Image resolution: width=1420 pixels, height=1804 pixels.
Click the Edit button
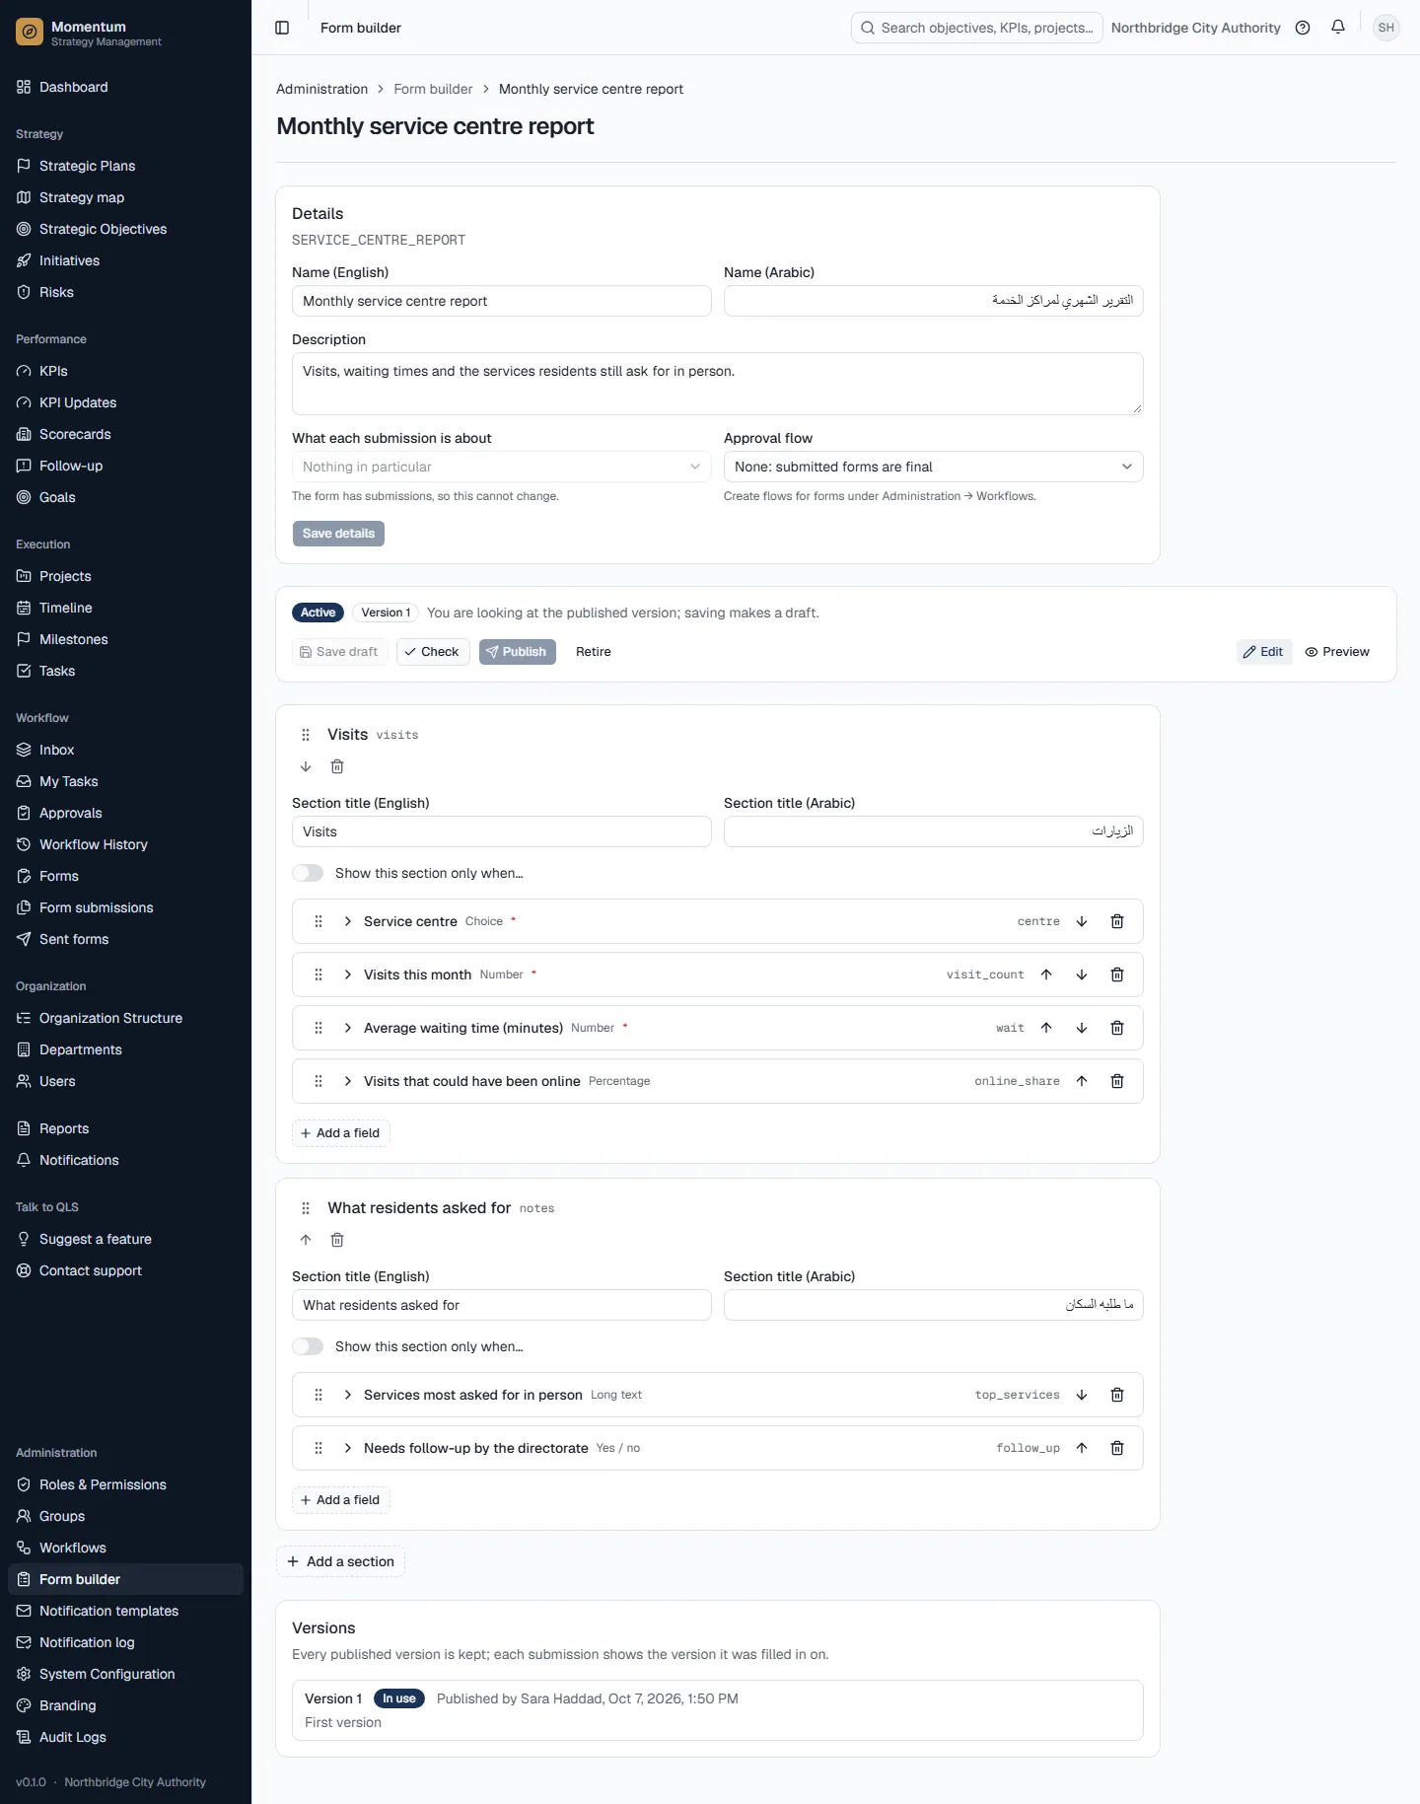(1264, 652)
